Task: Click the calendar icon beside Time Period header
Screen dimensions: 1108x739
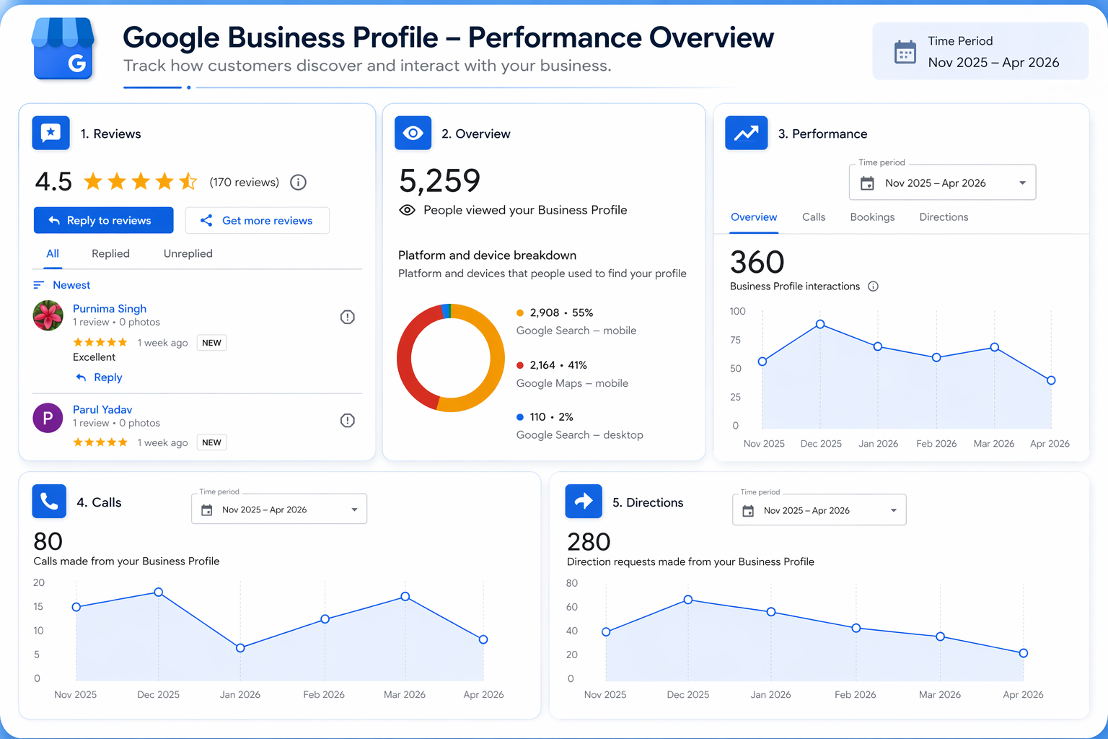Action: (x=905, y=52)
